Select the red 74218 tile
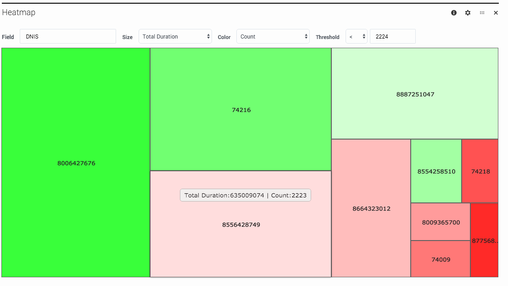Screen dimensions: 508x286 click(x=480, y=171)
